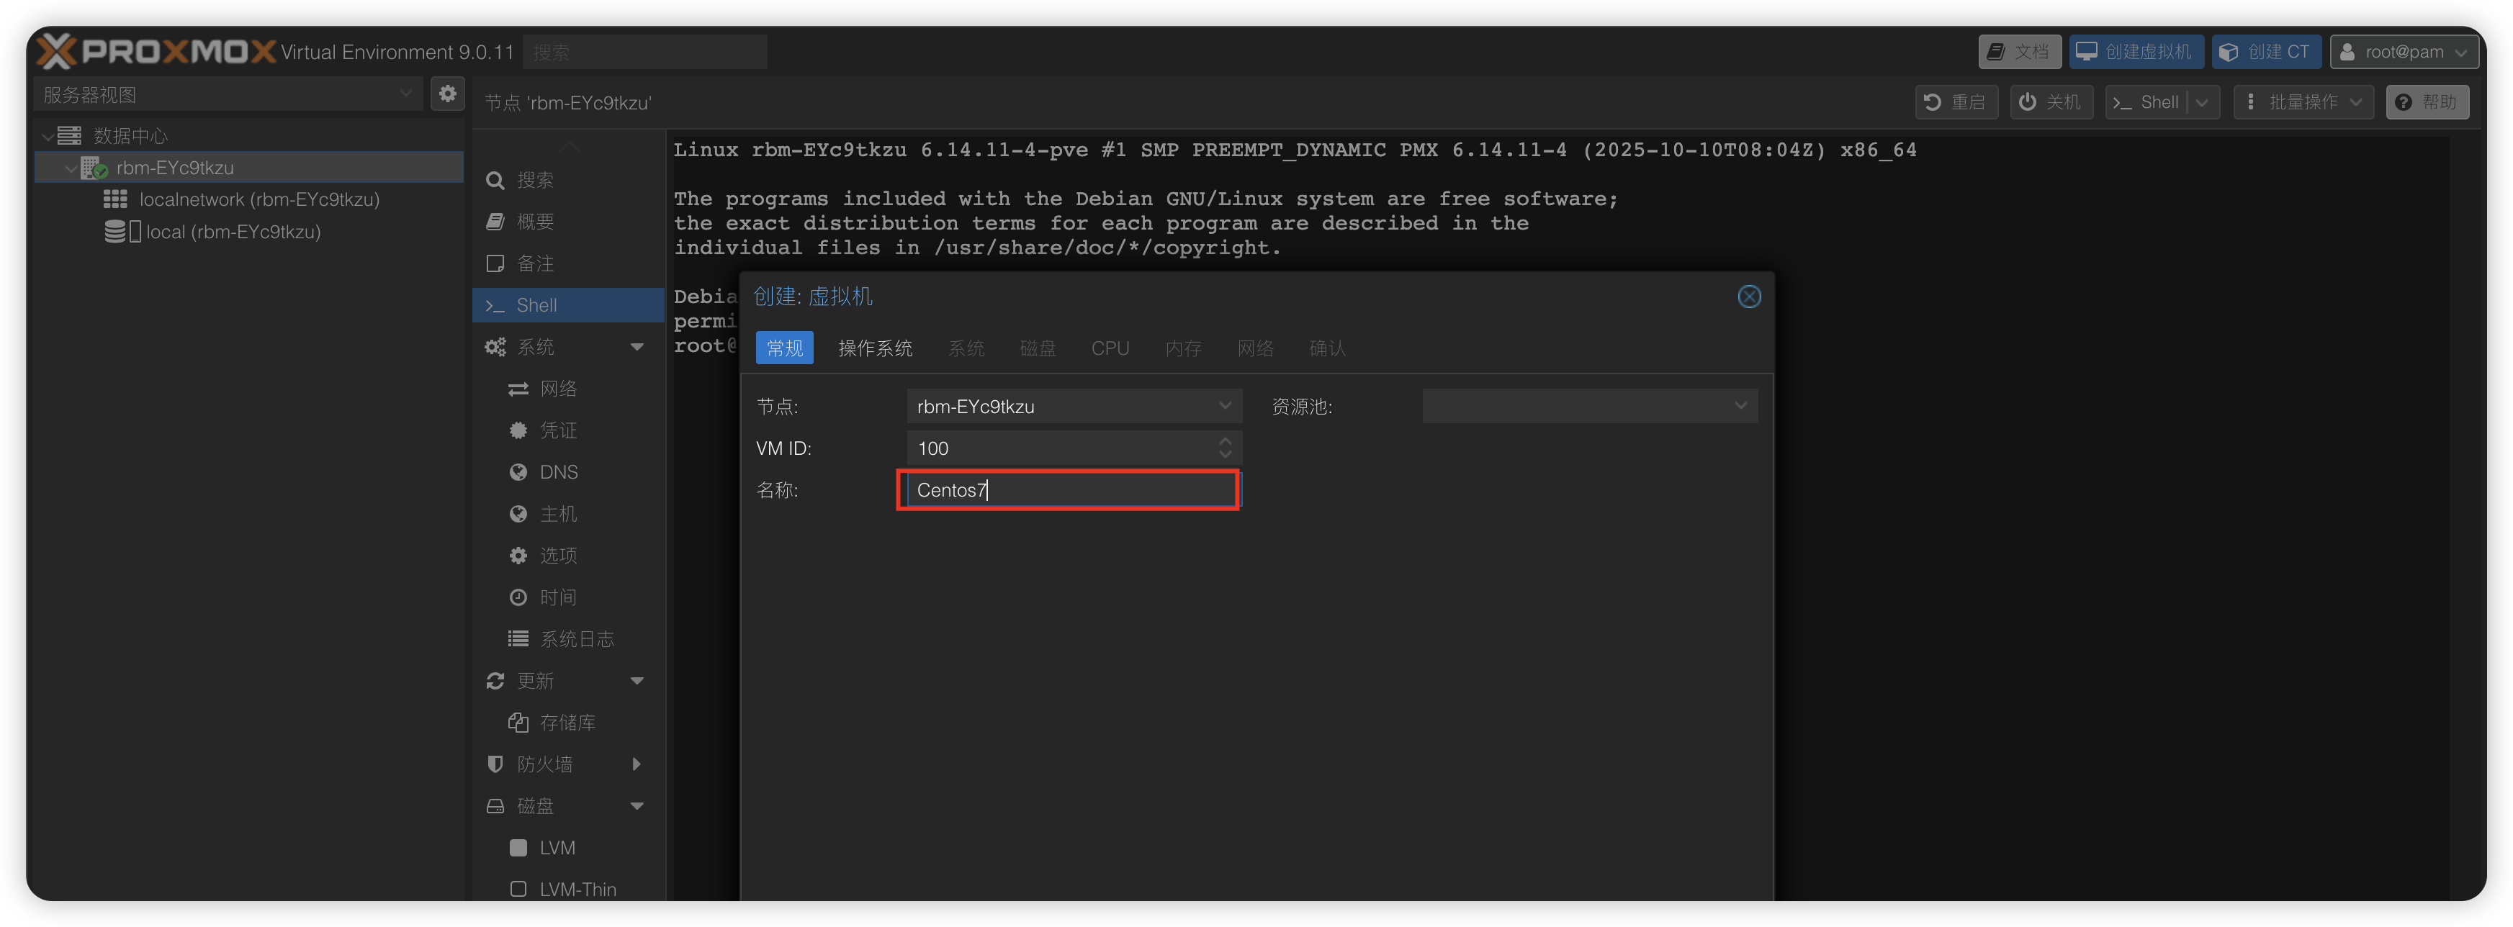Open the 凭证 certificates item
Image resolution: width=2513 pixels, height=927 pixels.
tap(558, 431)
